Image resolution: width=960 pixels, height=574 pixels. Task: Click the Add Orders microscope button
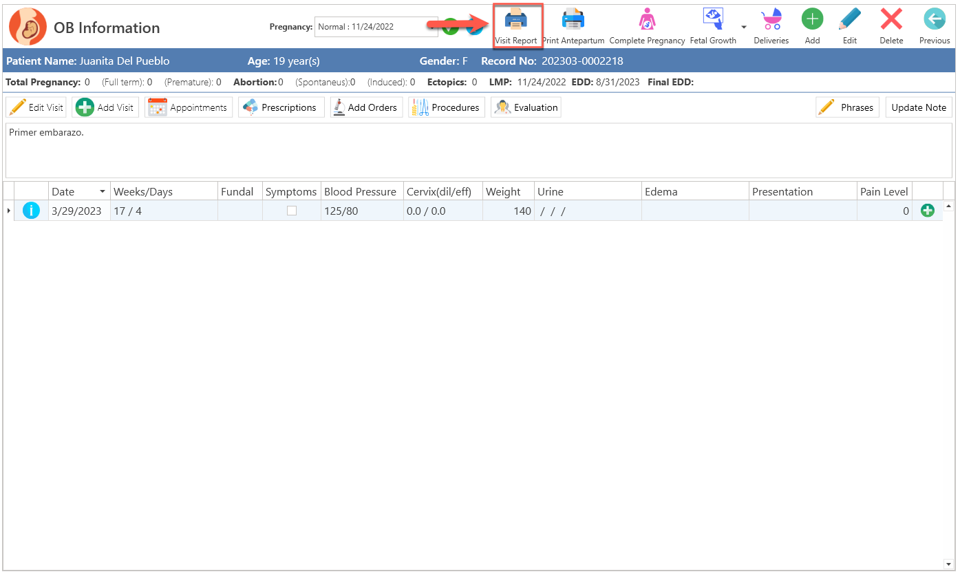(366, 107)
